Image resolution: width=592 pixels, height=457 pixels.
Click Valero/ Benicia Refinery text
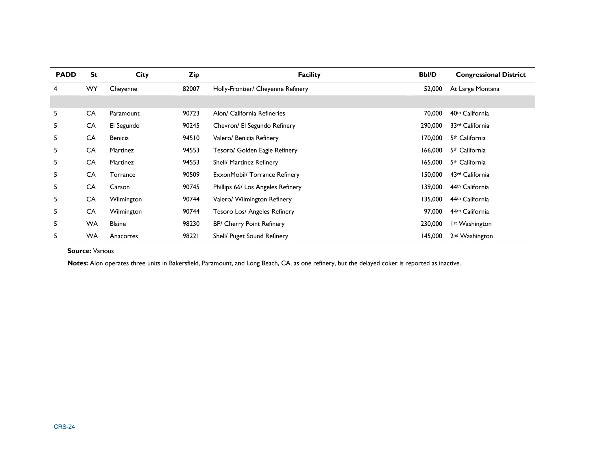(x=245, y=138)
